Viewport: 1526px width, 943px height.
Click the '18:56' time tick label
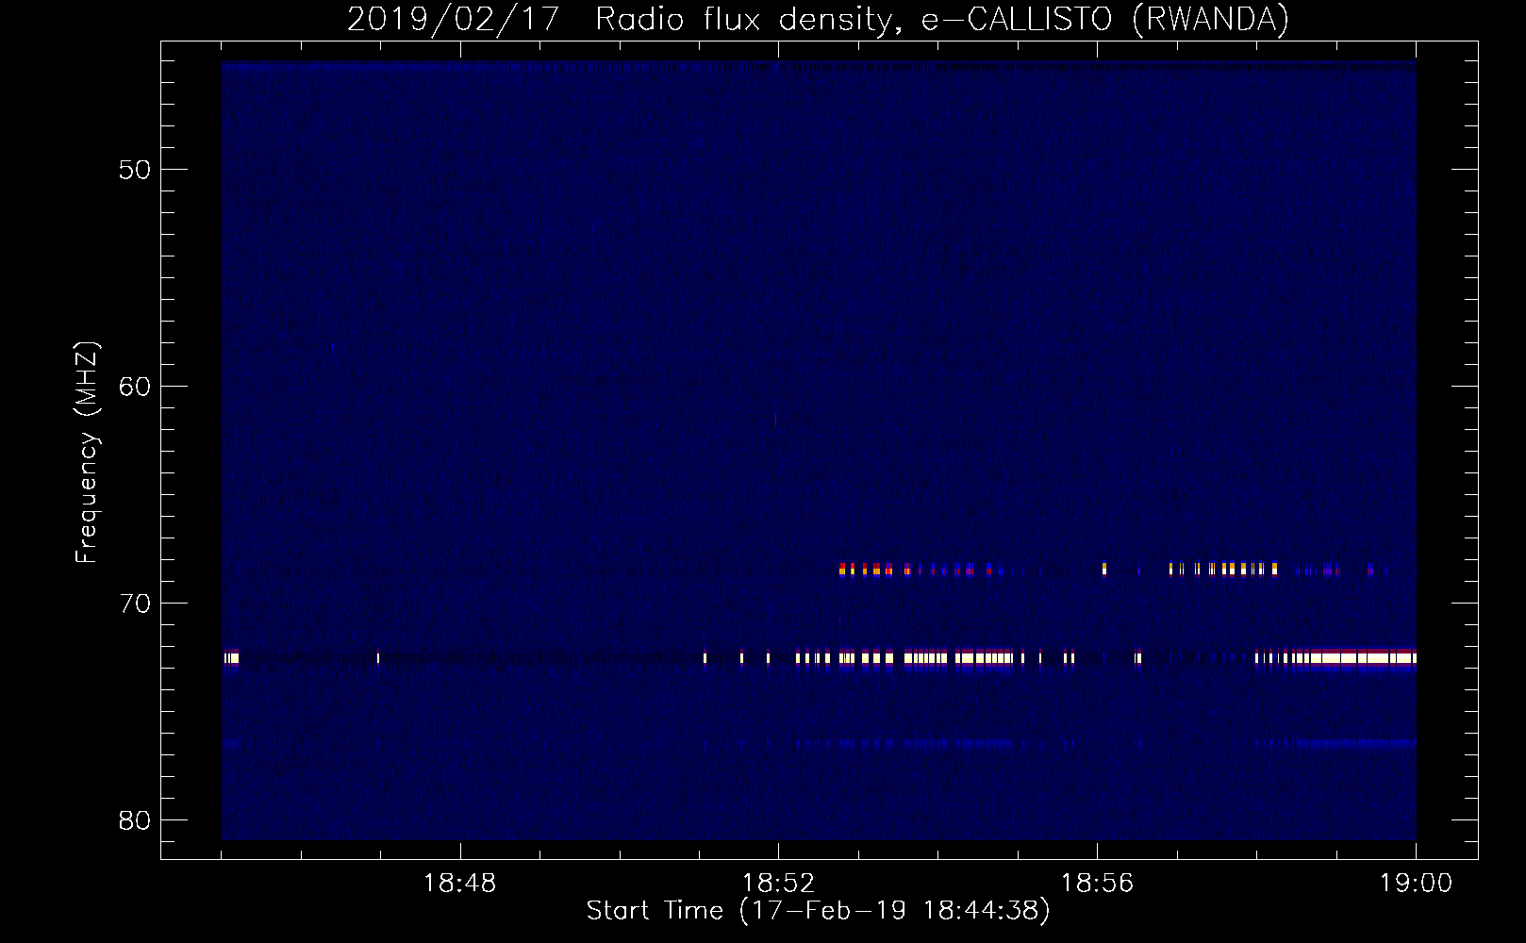1097,884
